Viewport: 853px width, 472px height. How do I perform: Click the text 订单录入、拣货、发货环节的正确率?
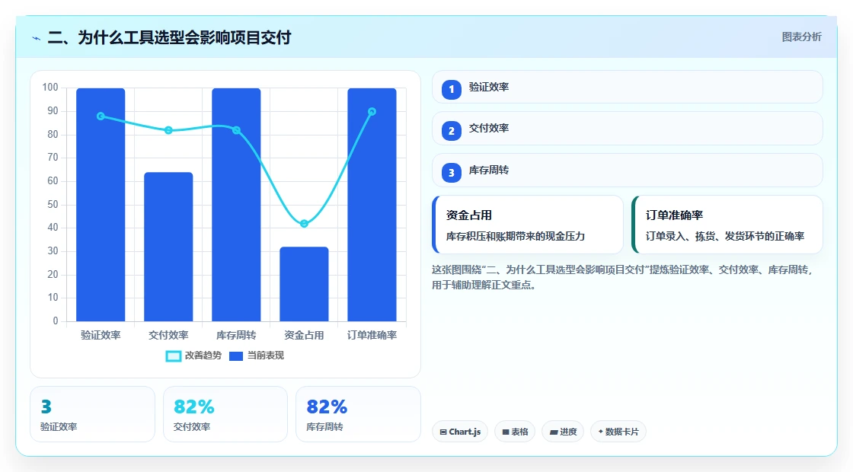pyautogui.click(x=725, y=236)
